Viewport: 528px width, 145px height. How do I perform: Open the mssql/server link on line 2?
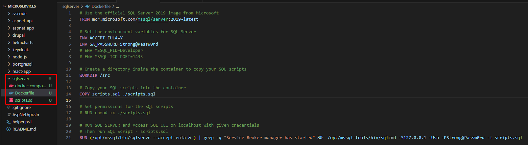point(153,19)
